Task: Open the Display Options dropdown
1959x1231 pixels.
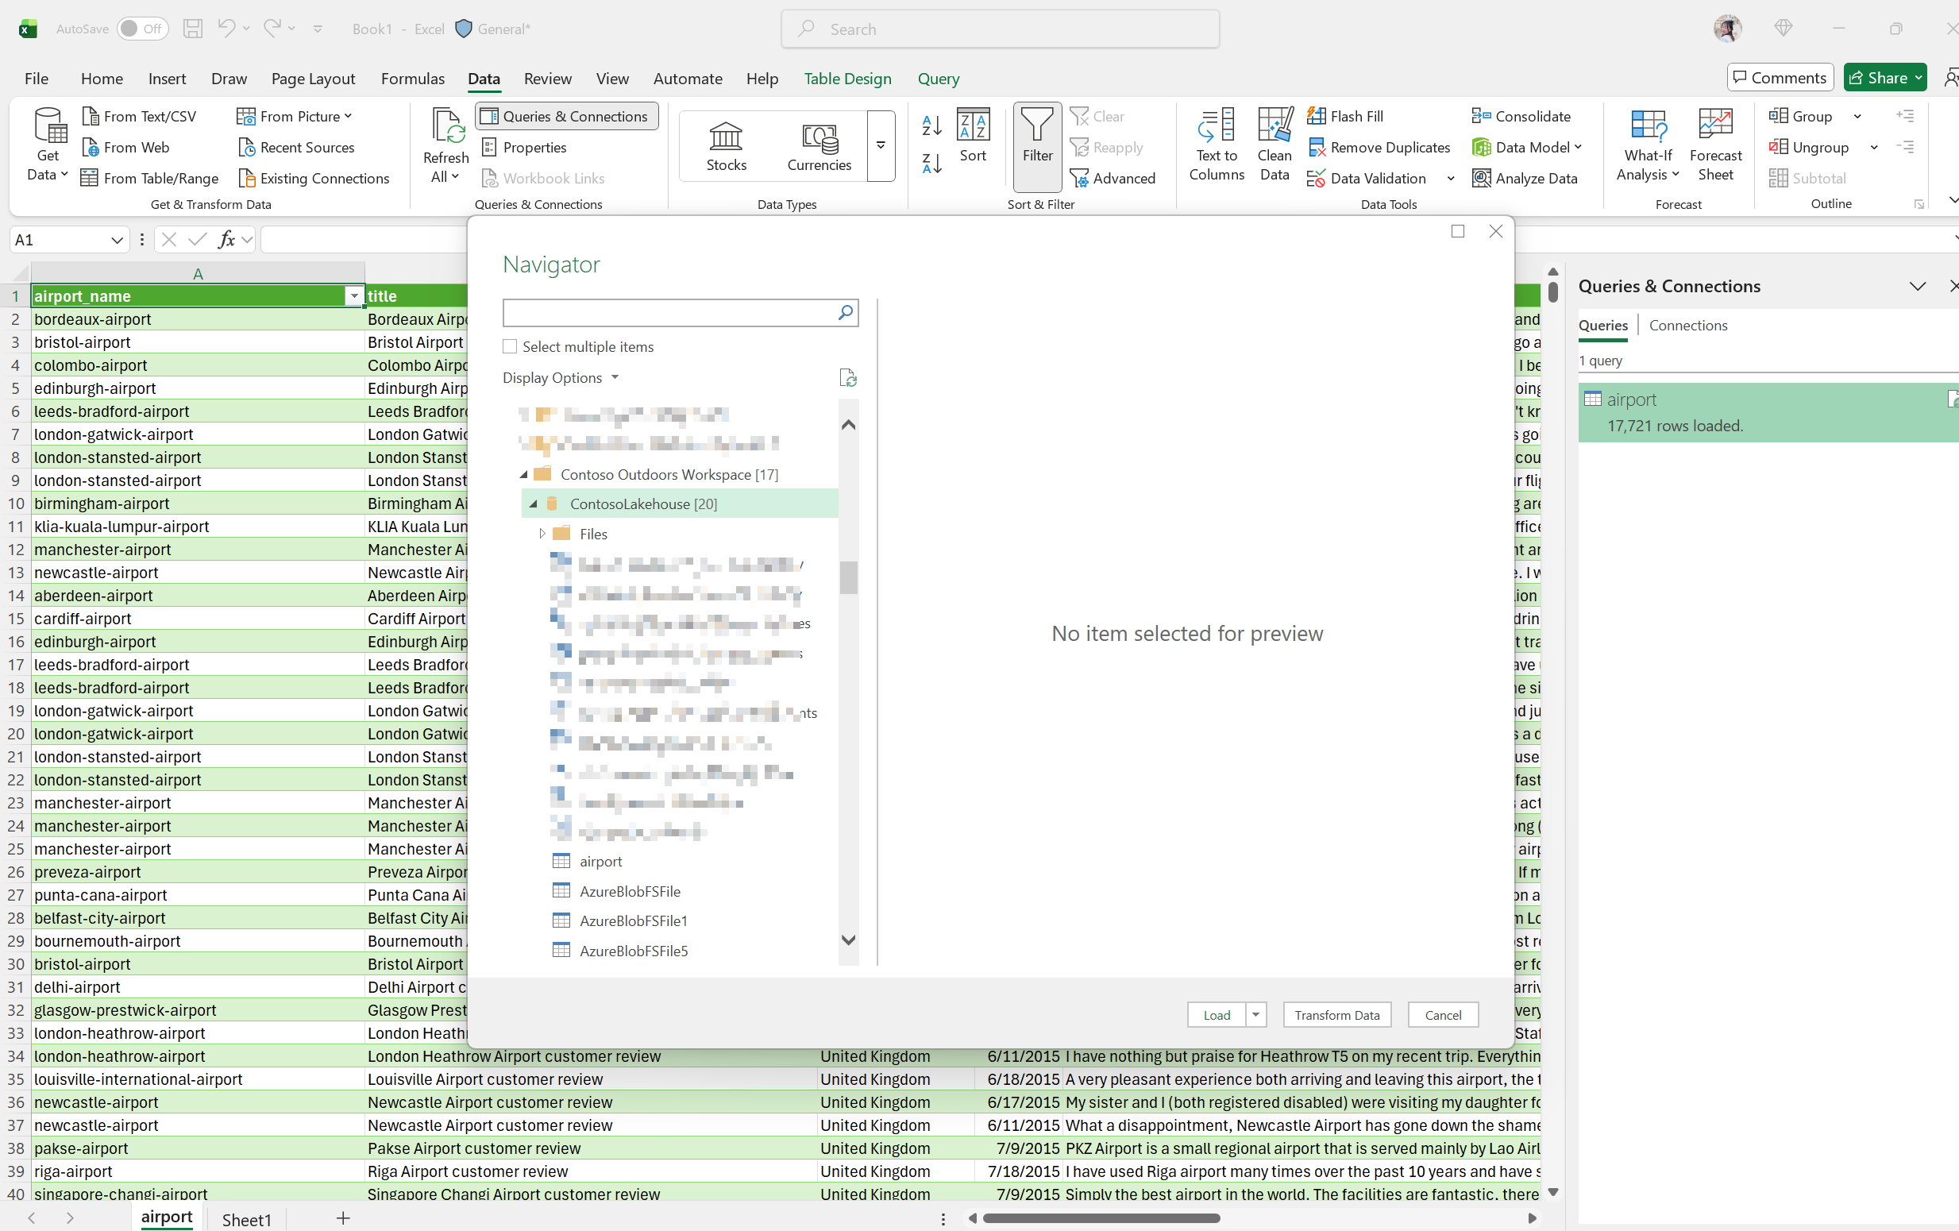Action: coord(561,377)
